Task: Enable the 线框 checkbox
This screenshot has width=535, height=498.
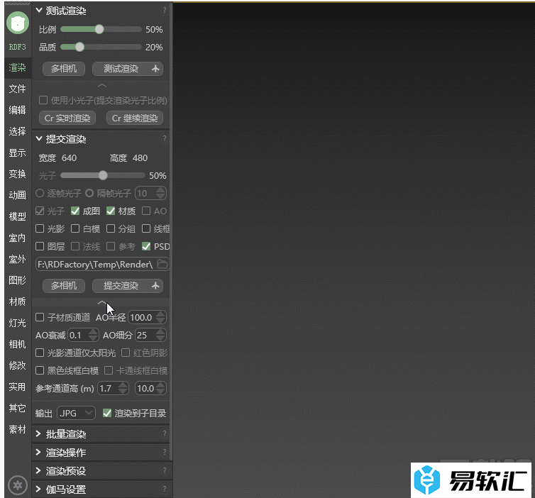Action: point(146,228)
